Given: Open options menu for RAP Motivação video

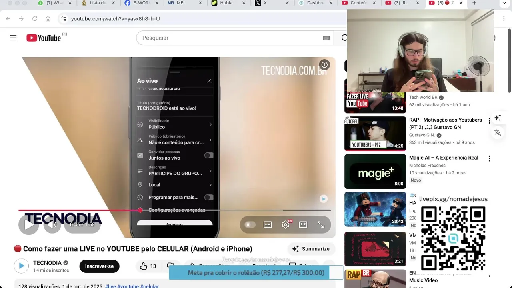Looking at the screenshot, I should [489, 121].
